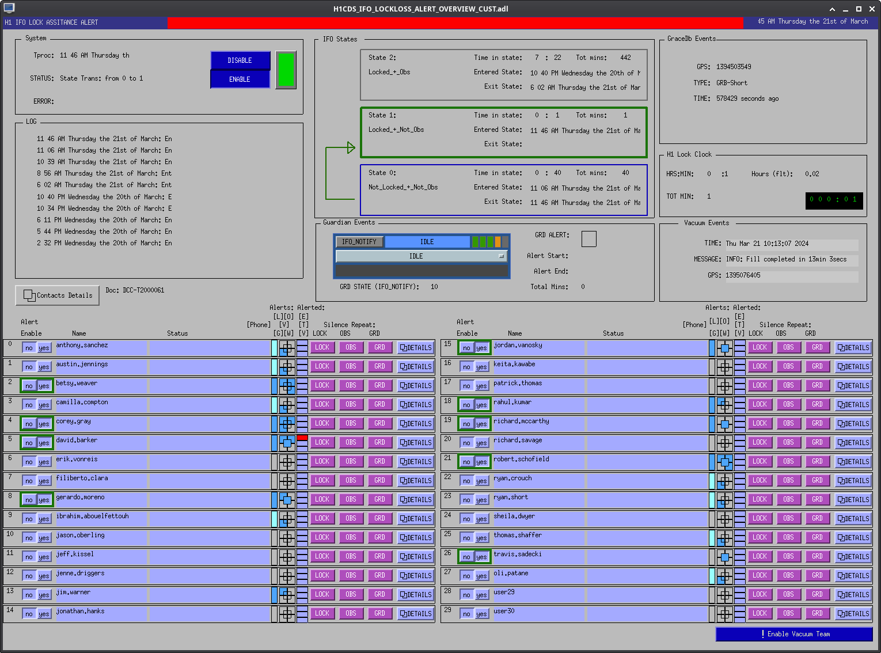Screen dimensions: 881x653
Task: Open Contacts Details related display
Action: coord(58,295)
